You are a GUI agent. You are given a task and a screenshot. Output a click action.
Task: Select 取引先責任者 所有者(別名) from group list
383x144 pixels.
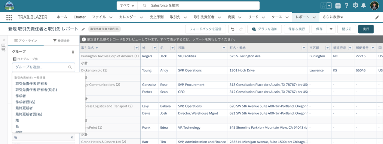pyautogui.click(x=36, y=90)
